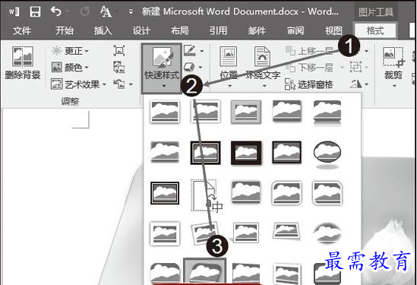Open the 下移一层 dropdown arrow

343,68
